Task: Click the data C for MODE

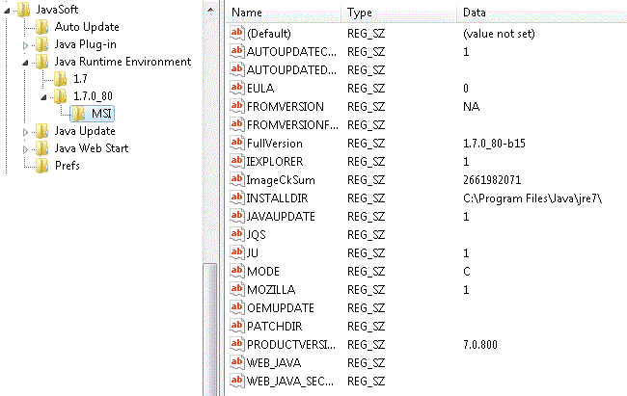Action: pyautogui.click(x=467, y=272)
